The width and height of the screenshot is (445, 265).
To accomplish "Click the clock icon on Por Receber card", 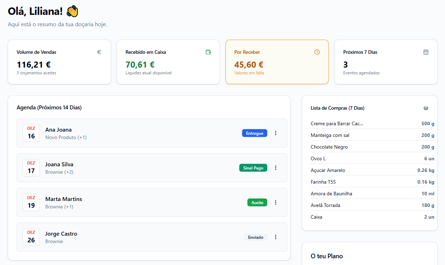I will [317, 52].
